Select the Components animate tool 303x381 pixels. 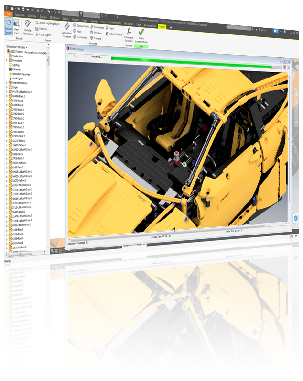tap(81, 26)
